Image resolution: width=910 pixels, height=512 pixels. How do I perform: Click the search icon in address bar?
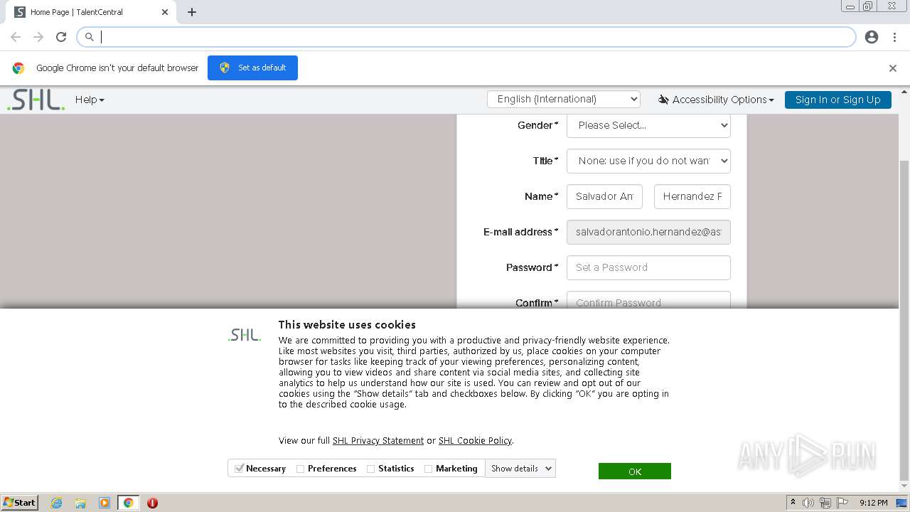[90, 37]
